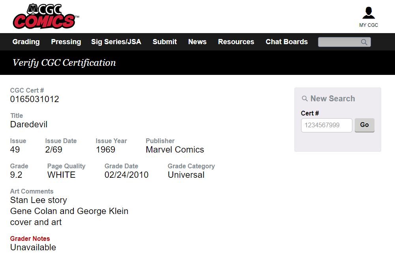This screenshot has width=395, height=257.
Task: Click the Page Quality label
Action: (x=66, y=166)
